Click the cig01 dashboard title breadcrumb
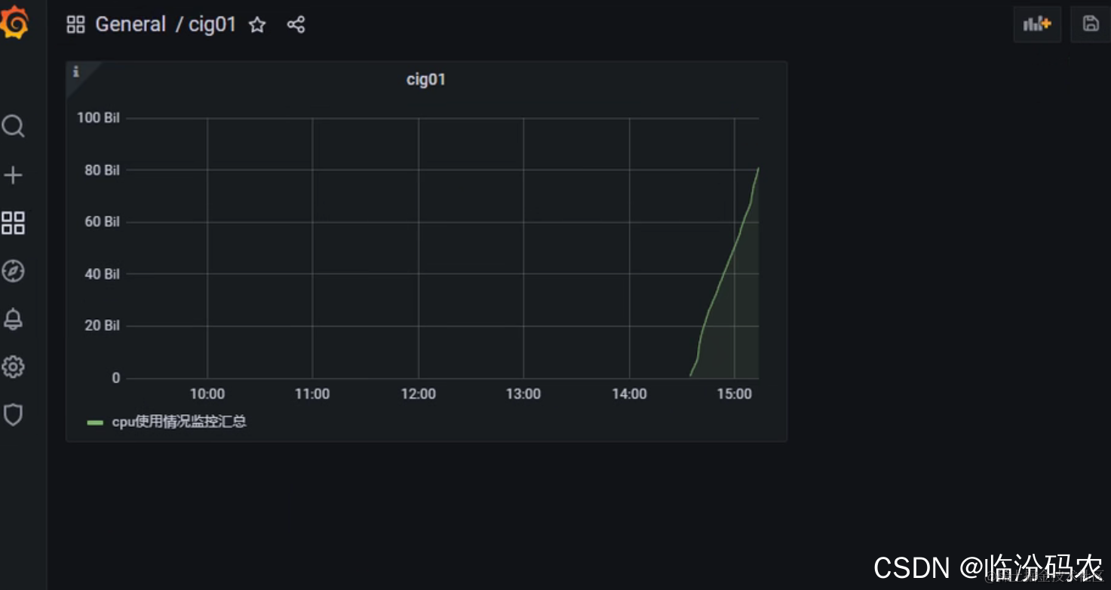1111x590 pixels. click(x=213, y=25)
